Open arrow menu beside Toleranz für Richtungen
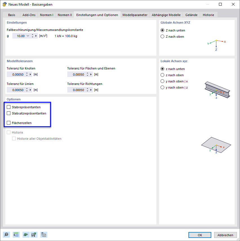Viewport: 240px width, 241px height. [x=91, y=90]
